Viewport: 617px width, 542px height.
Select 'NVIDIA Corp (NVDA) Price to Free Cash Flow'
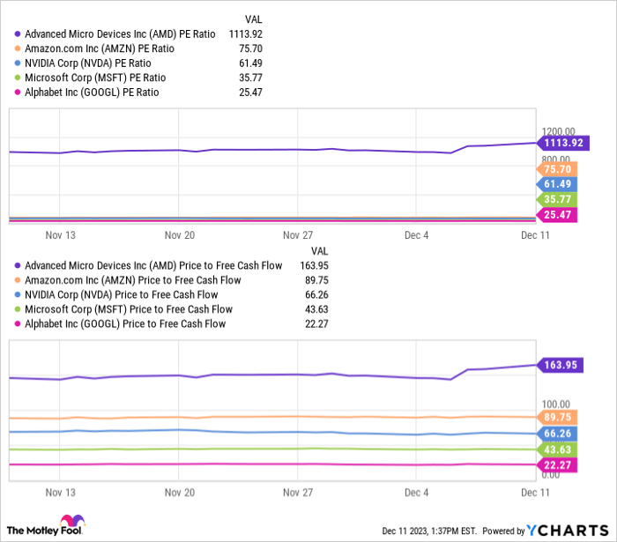coord(122,295)
